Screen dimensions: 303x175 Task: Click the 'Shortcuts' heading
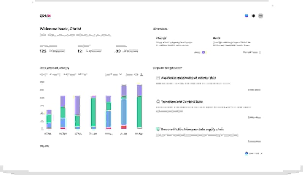[160, 29]
